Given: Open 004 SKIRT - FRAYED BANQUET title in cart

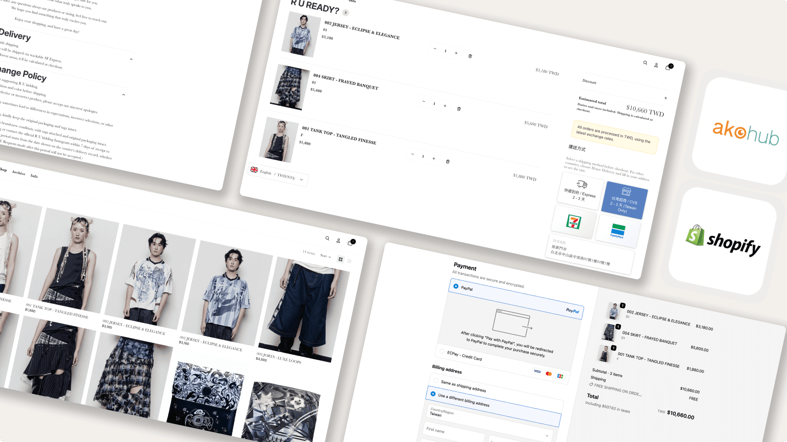Looking at the screenshot, I should click(346, 81).
